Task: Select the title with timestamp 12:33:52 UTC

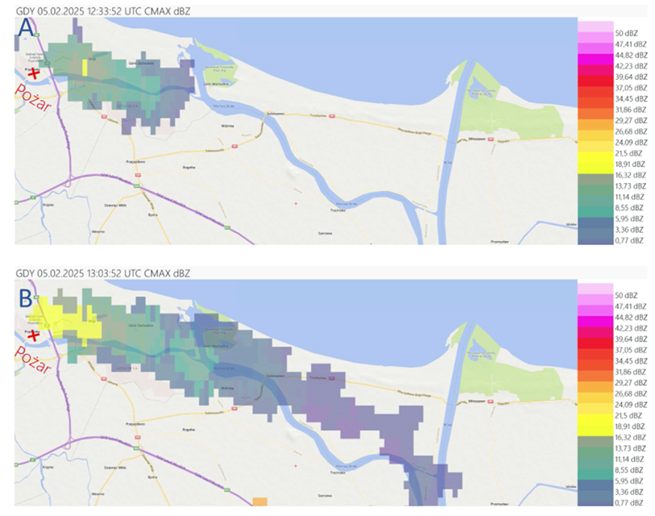Action: point(103,11)
